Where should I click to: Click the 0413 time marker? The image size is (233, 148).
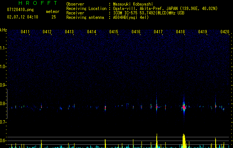pyautogui.click(x=69, y=32)
